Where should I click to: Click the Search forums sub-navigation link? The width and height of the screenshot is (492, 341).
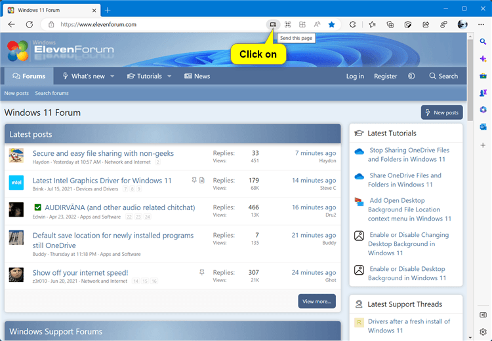click(52, 93)
